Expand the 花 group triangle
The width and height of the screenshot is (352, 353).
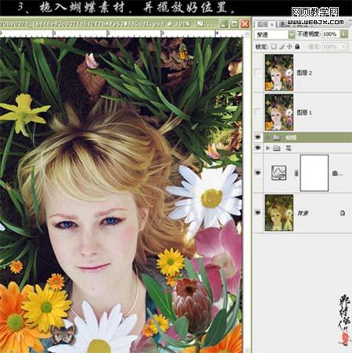(268, 148)
